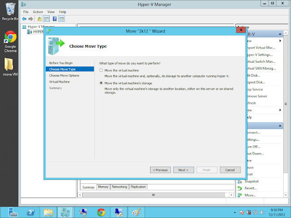291x218 pixels.
Task: Open the move VM folder on desktop
Action: pos(10,67)
